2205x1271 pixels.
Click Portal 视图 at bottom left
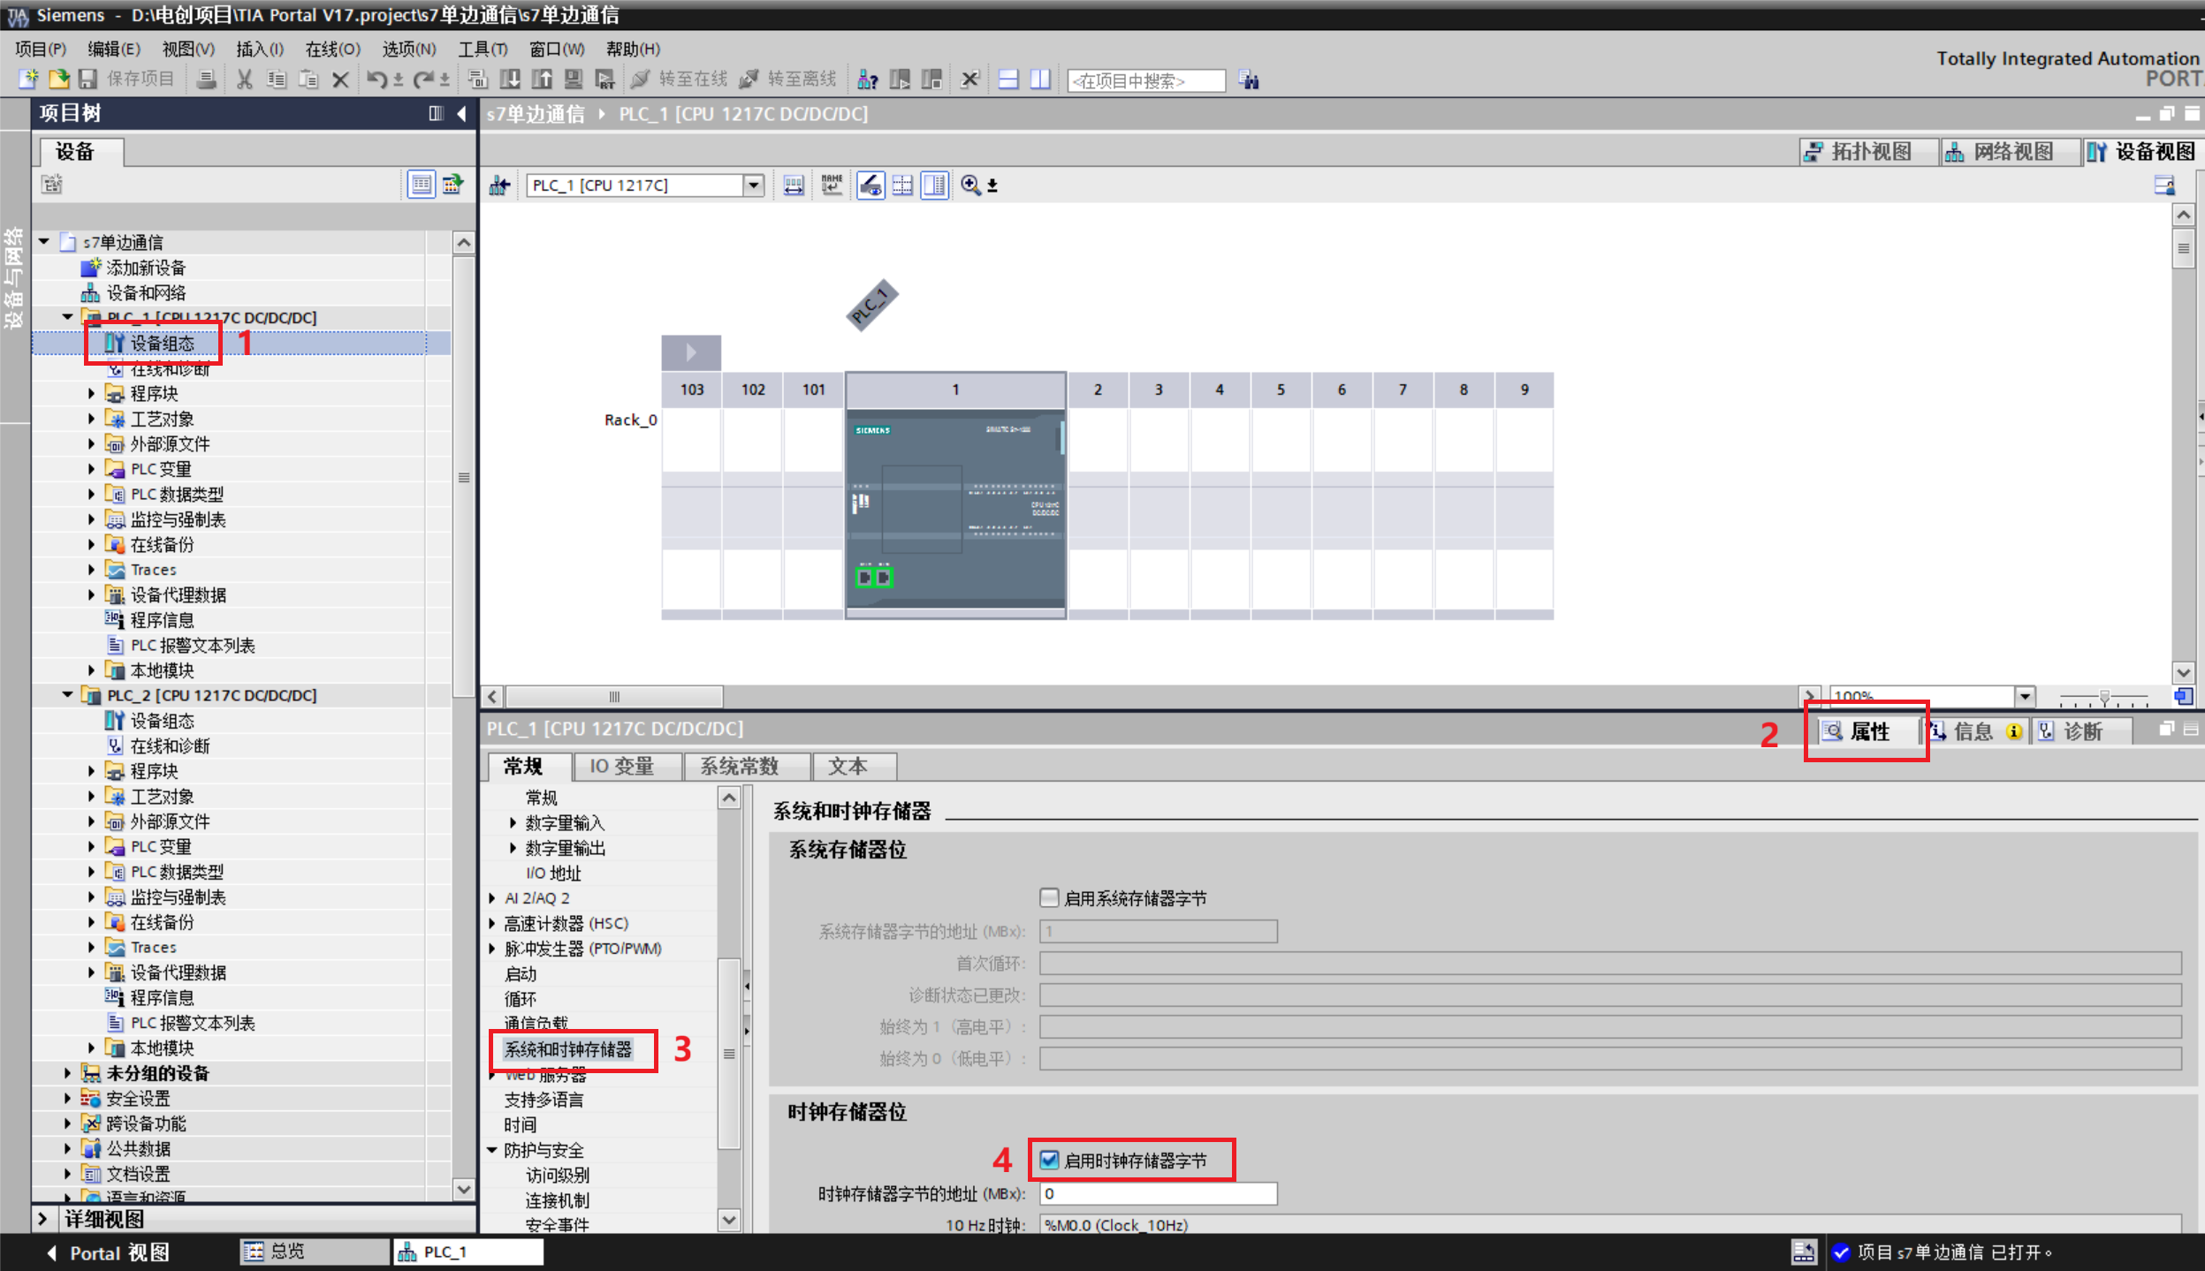point(107,1252)
